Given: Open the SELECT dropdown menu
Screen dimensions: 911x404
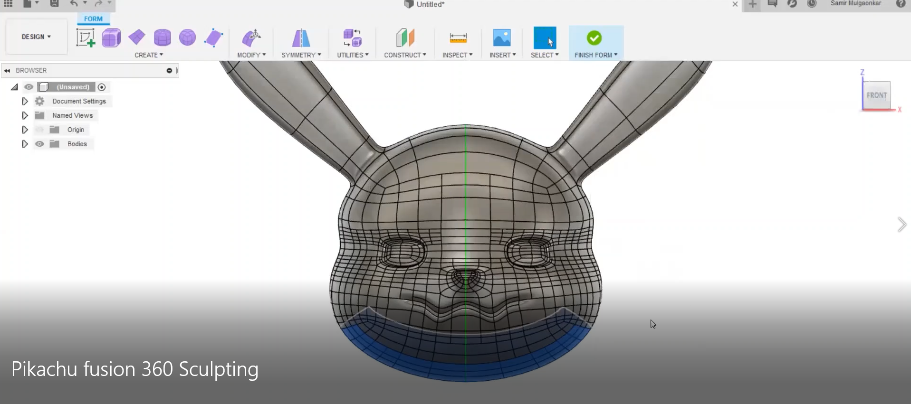Looking at the screenshot, I should point(545,55).
